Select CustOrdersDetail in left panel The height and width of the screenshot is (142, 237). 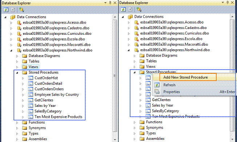(48, 83)
